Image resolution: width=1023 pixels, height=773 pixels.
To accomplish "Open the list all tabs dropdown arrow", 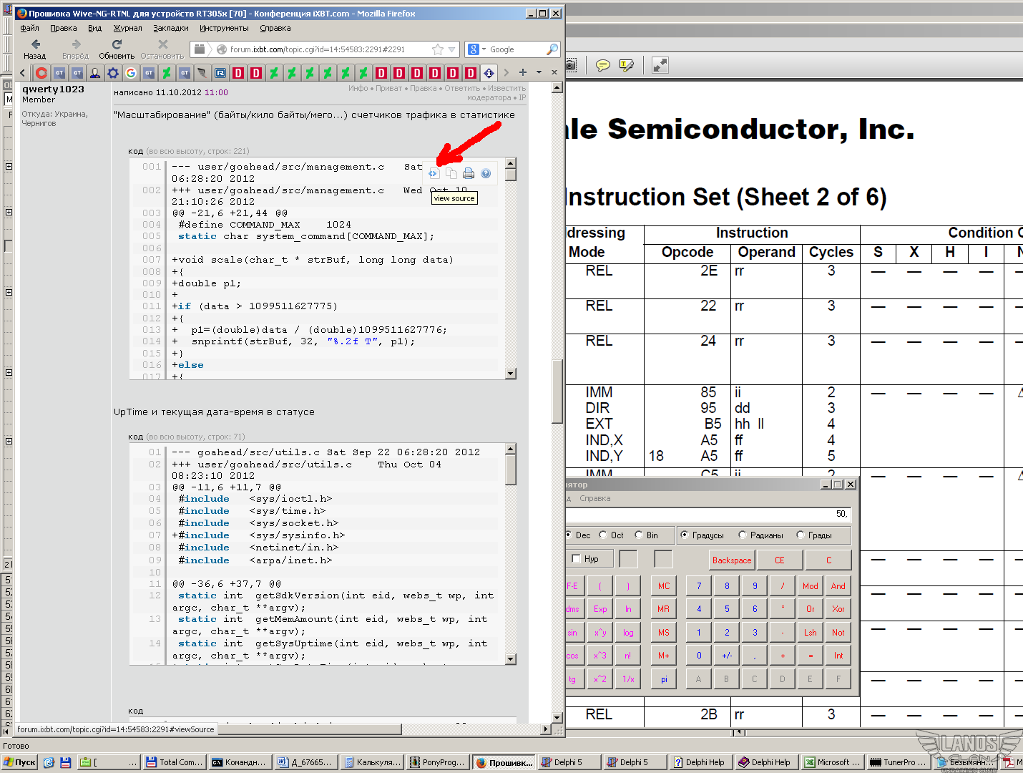I will coord(539,72).
